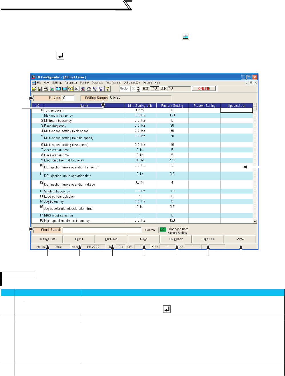285x376 pixels.
Task: Click the red ONLINE status button
Action: tap(204, 89)
